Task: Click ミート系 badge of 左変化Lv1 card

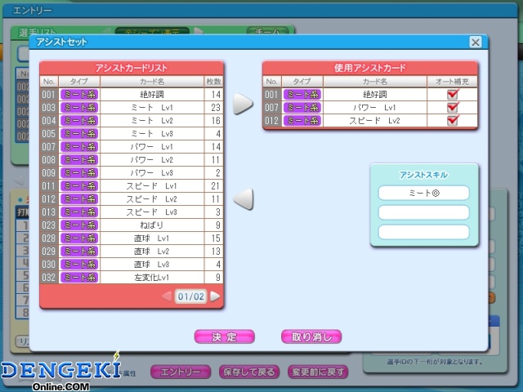Action: (x=79, y=278)
